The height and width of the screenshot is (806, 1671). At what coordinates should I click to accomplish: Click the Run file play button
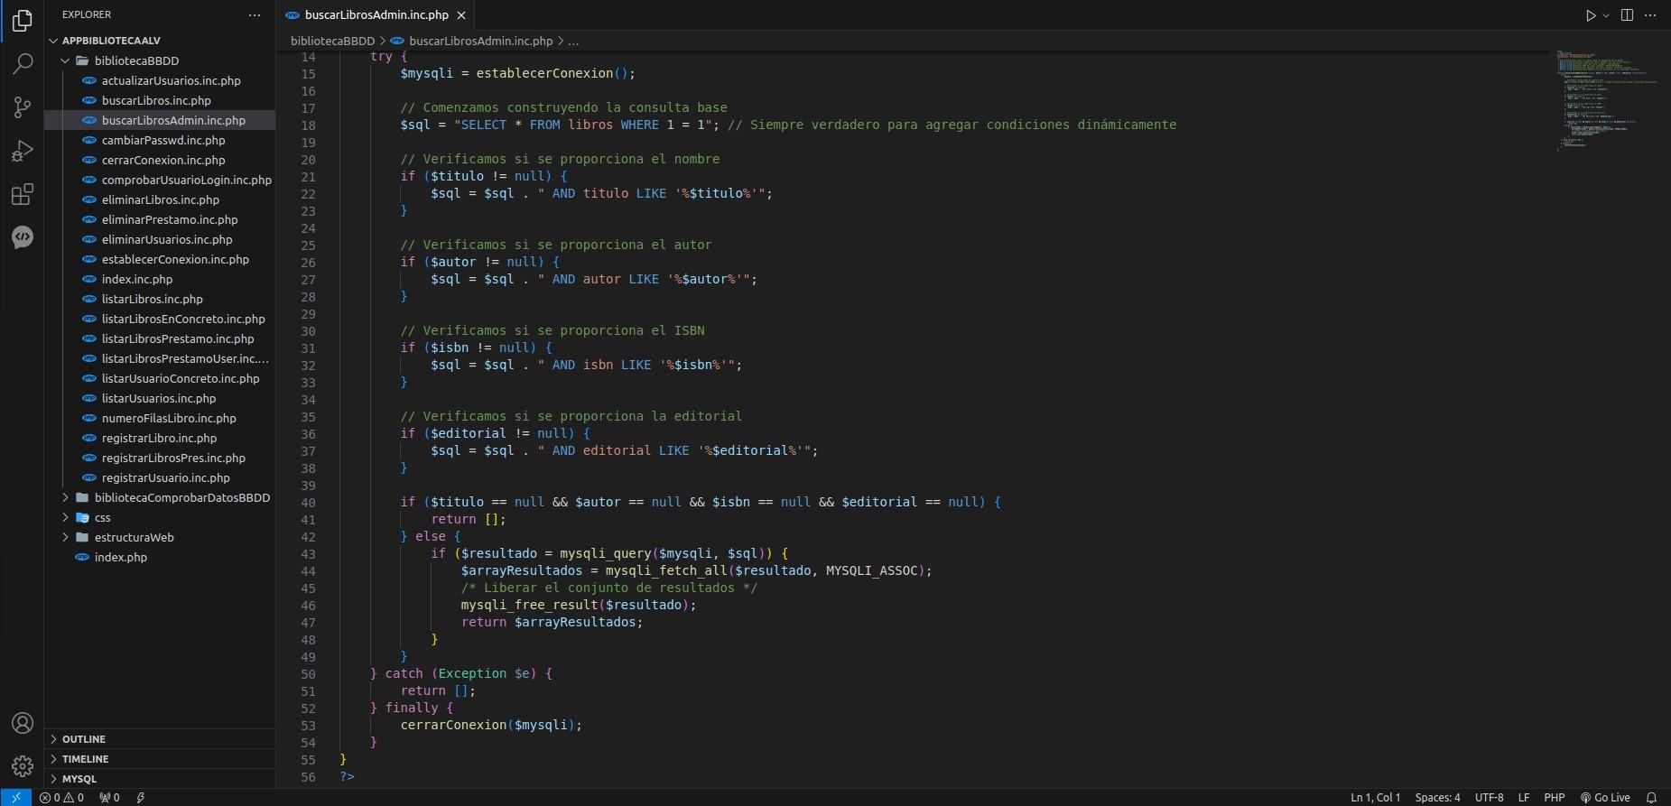point(1591,15)
